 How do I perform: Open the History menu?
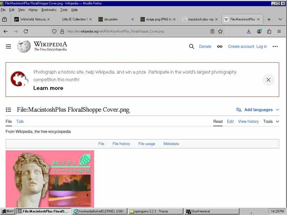coord(33,10)
